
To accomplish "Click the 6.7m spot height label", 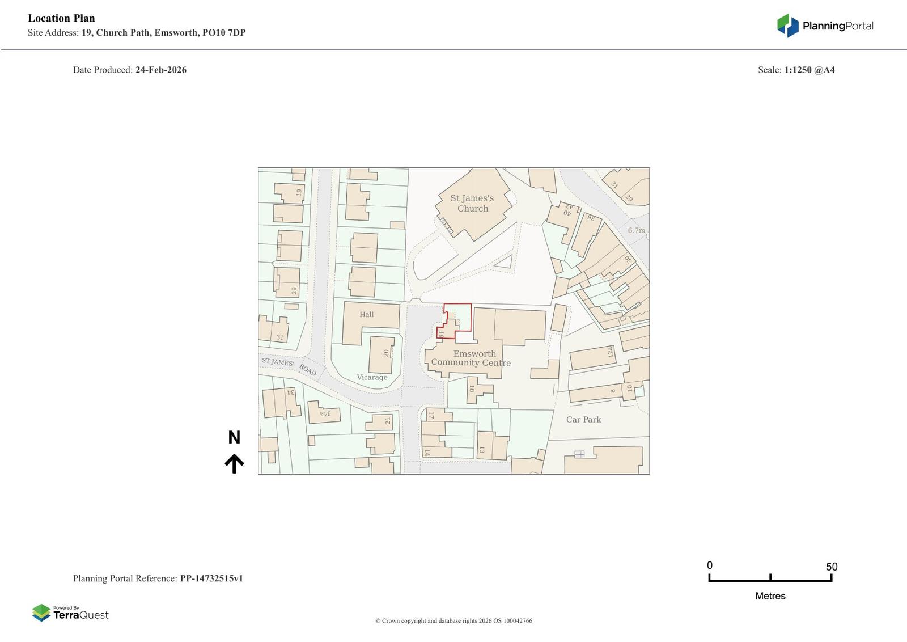I will tap(636, 230).
